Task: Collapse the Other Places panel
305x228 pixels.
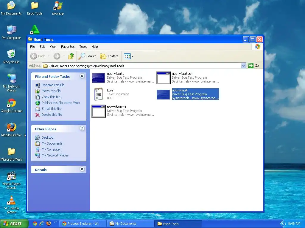Action: 82,129
